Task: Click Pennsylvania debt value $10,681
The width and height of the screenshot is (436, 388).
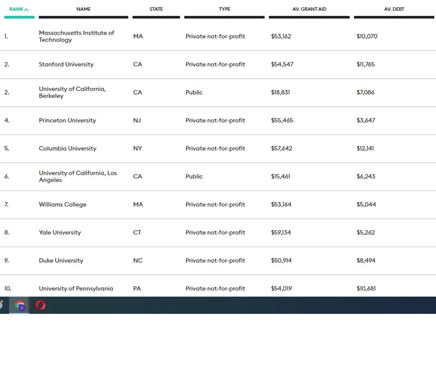Action: pos(366,289)
